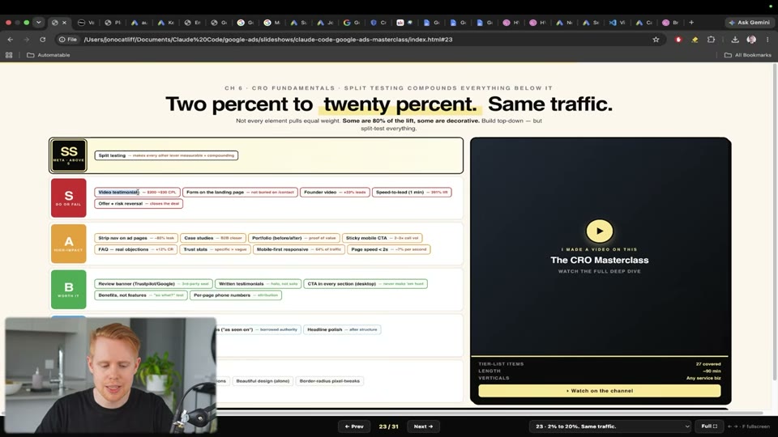Click the green B tier tile
Screen dimensions: 778x437
(x=68, y=290)
